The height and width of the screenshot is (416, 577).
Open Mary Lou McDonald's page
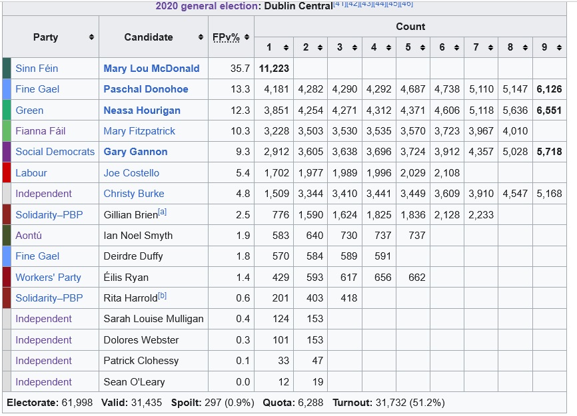[x=151, y=69]
